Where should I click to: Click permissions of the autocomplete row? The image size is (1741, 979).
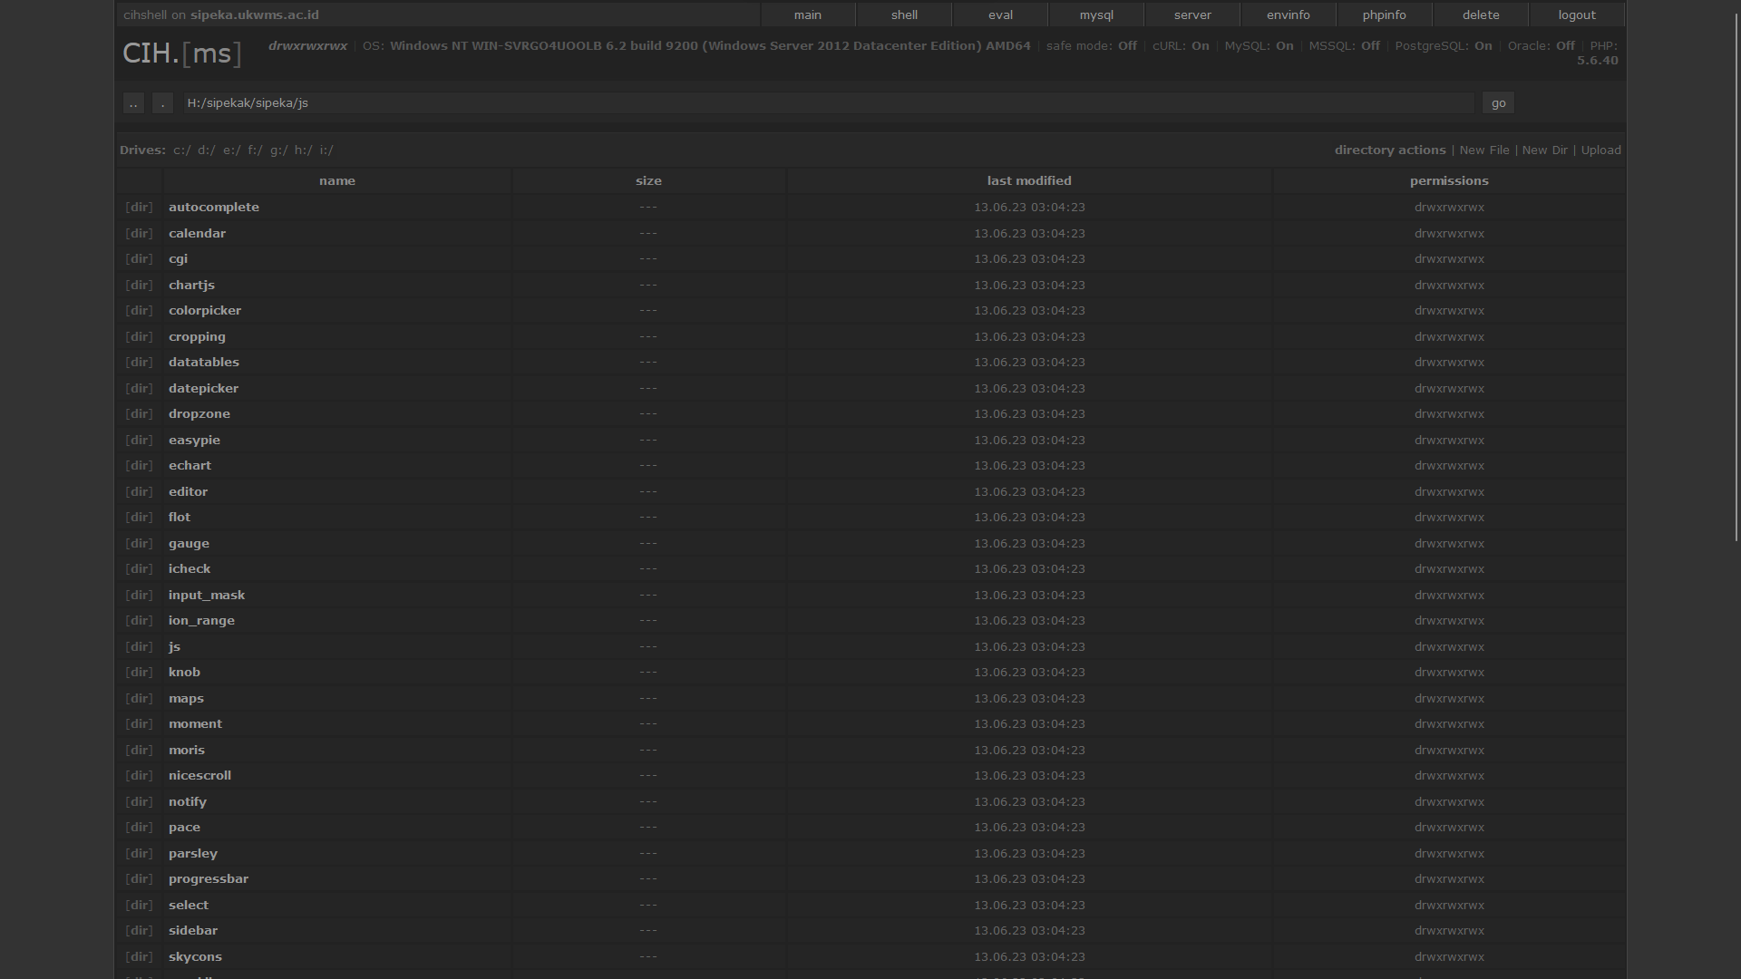1449,208
